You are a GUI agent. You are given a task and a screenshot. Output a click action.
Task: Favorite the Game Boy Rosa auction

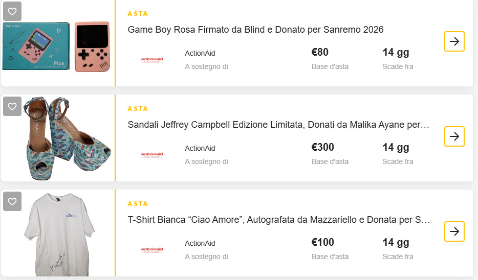pyautogui.click(x=12, y=11)
